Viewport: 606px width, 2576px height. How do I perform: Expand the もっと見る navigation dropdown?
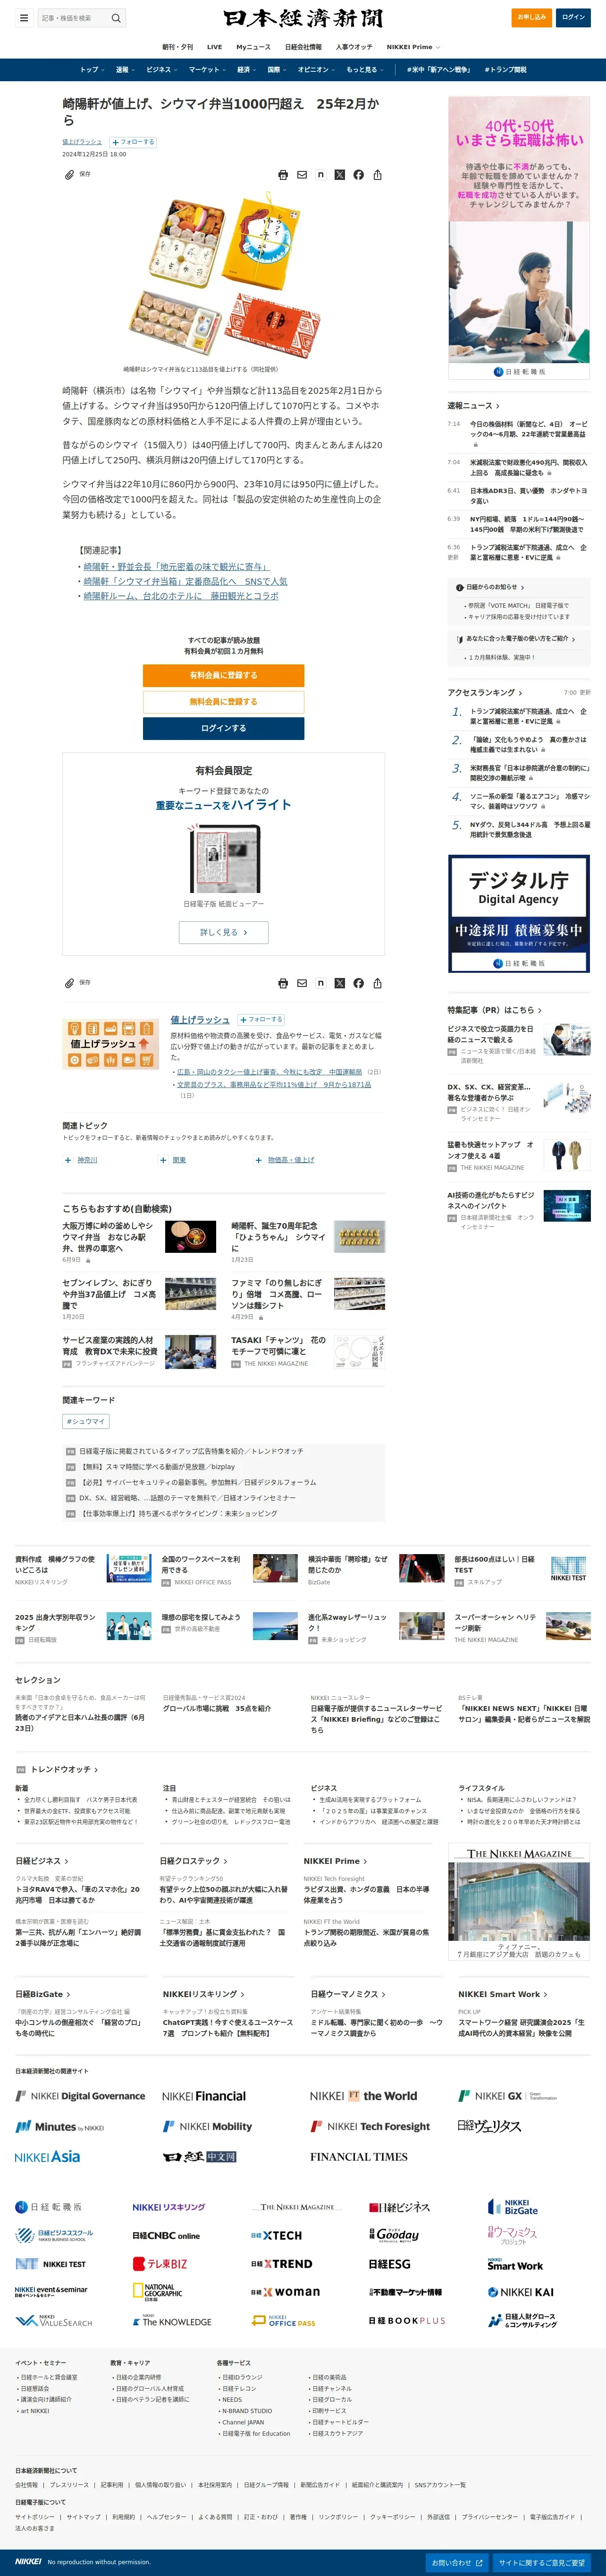coord(365,70)
